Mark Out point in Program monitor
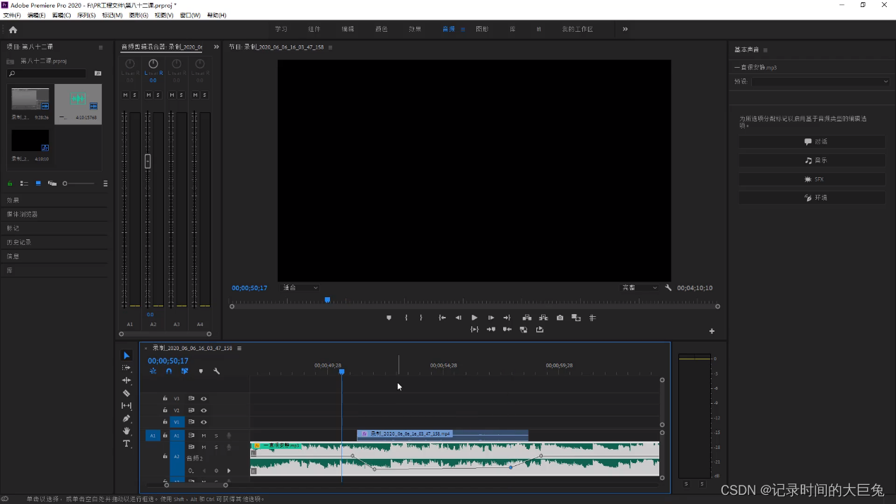This screenshot has height=504, width=896. tap(421, 318)
